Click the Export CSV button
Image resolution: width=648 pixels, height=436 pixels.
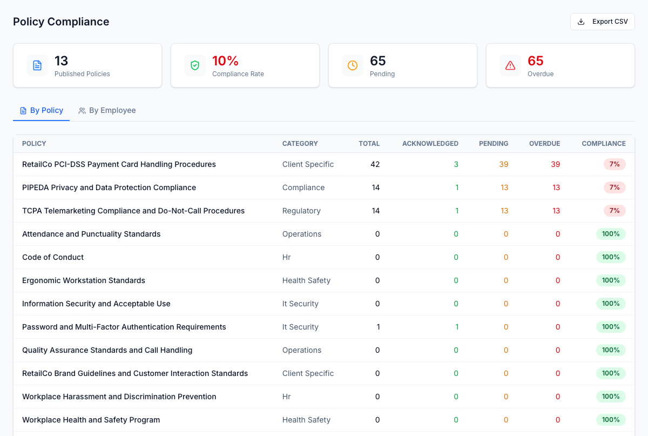pos(602,22)
